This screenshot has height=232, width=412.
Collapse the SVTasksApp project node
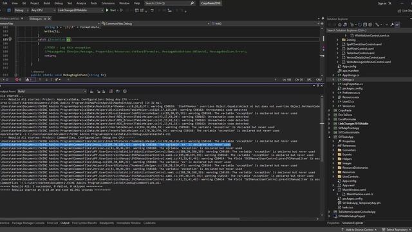329,137
